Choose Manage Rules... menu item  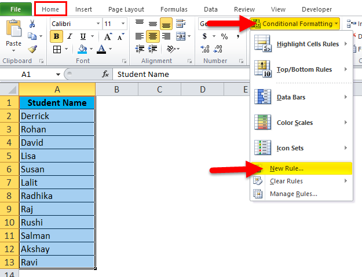(x=301, y=194)
